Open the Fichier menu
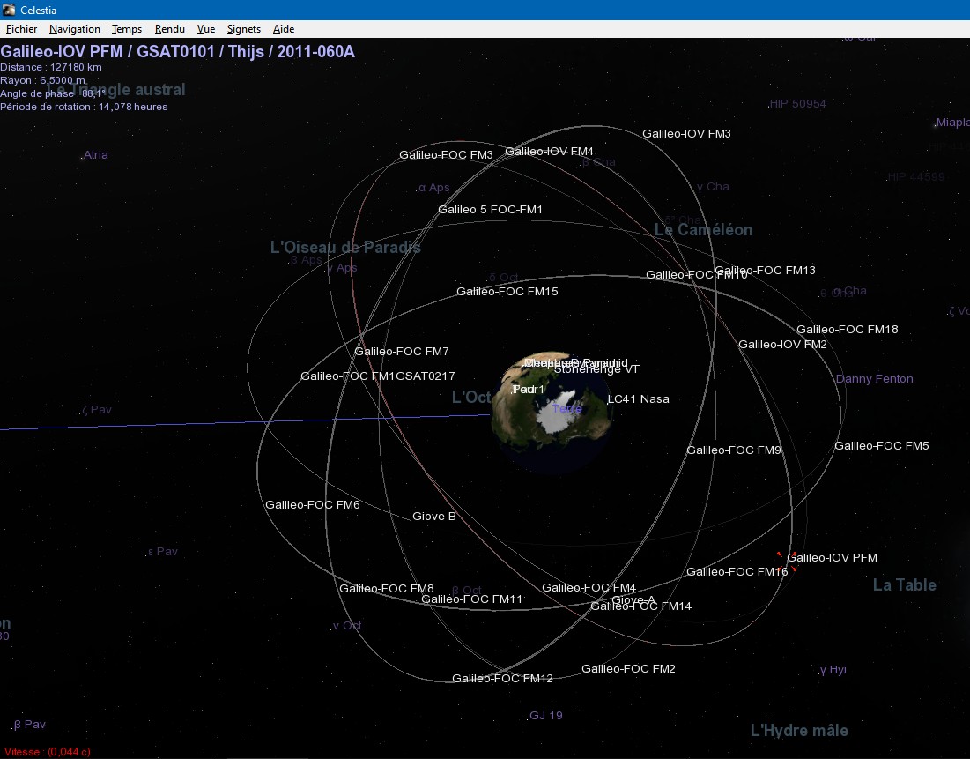Image resolution: width=970 pixels, height=759 pixels. point(22,29)
